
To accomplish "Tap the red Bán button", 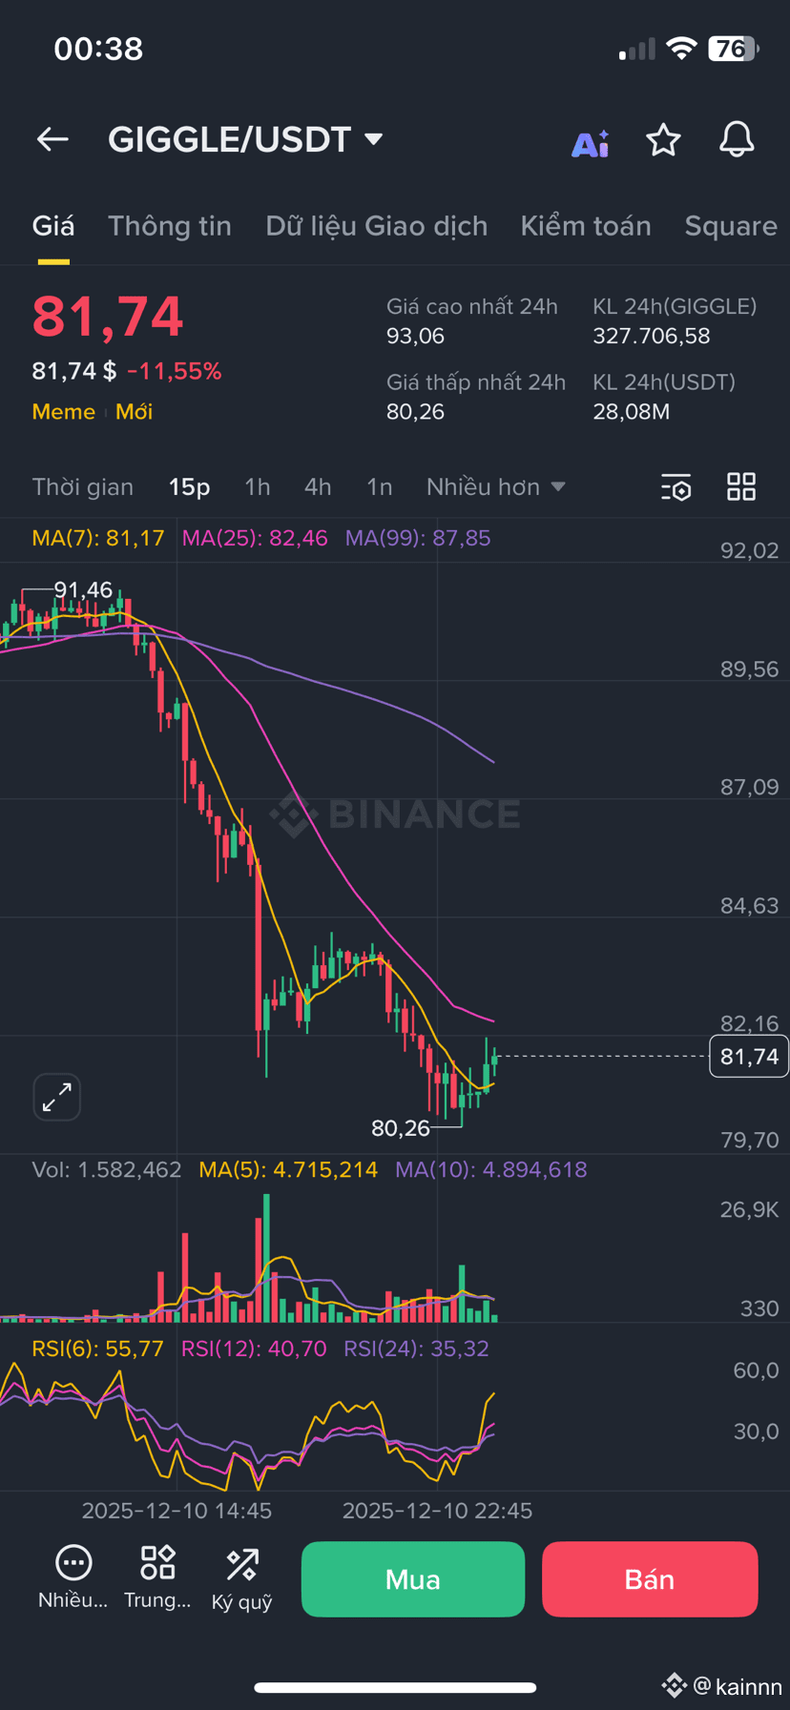I will click(x=650, y=1579).
